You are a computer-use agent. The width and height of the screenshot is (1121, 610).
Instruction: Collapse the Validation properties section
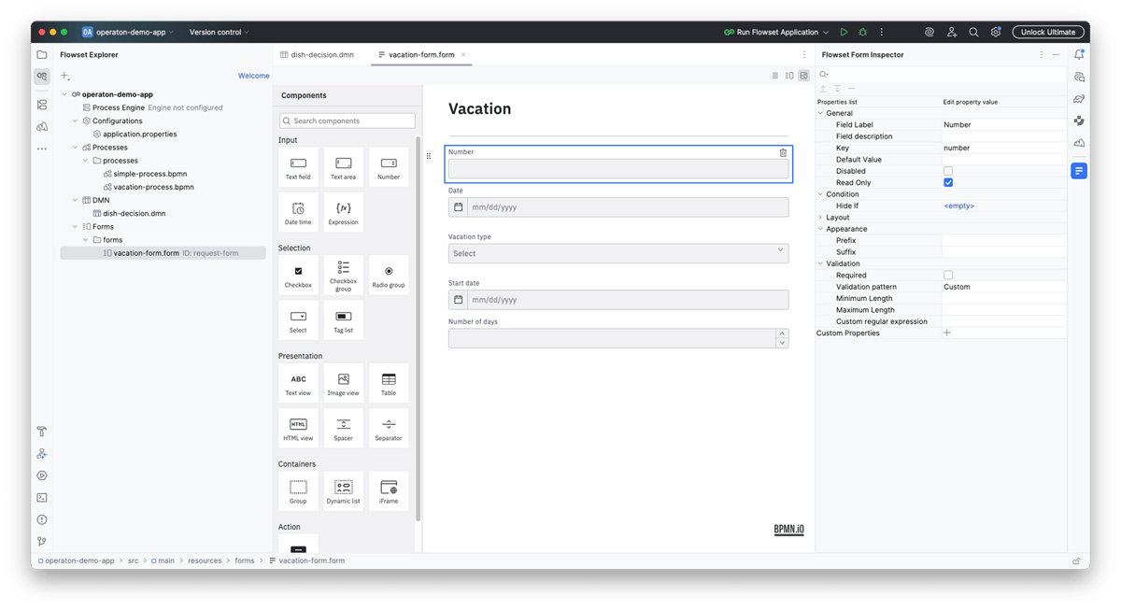pos(820,263)
